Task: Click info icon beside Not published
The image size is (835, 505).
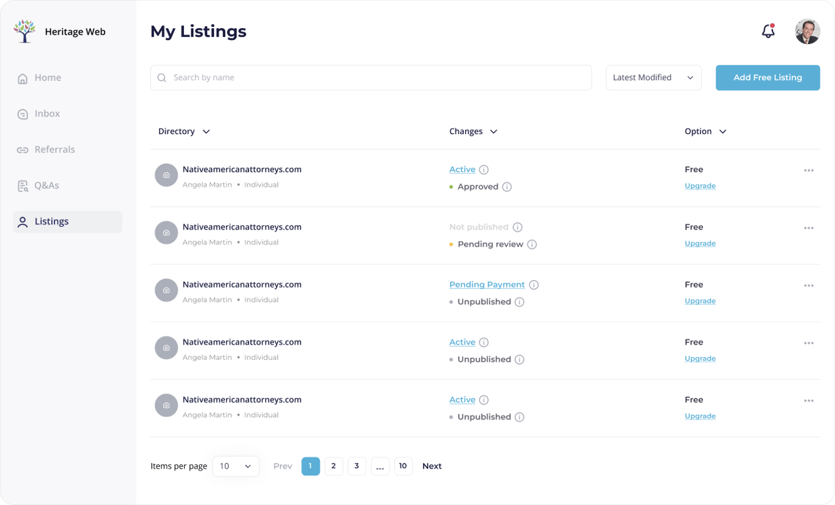Action: tap(518, 228)
